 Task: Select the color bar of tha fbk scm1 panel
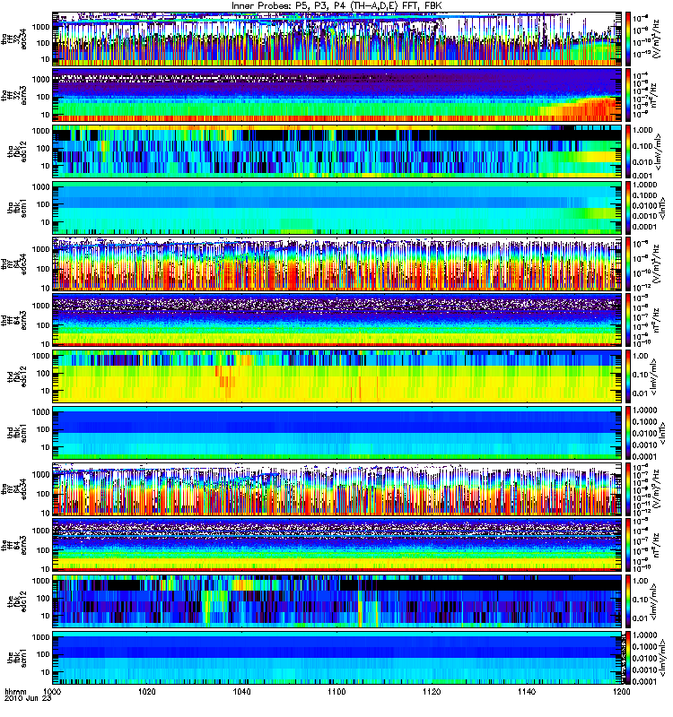(x=627, y=208)
